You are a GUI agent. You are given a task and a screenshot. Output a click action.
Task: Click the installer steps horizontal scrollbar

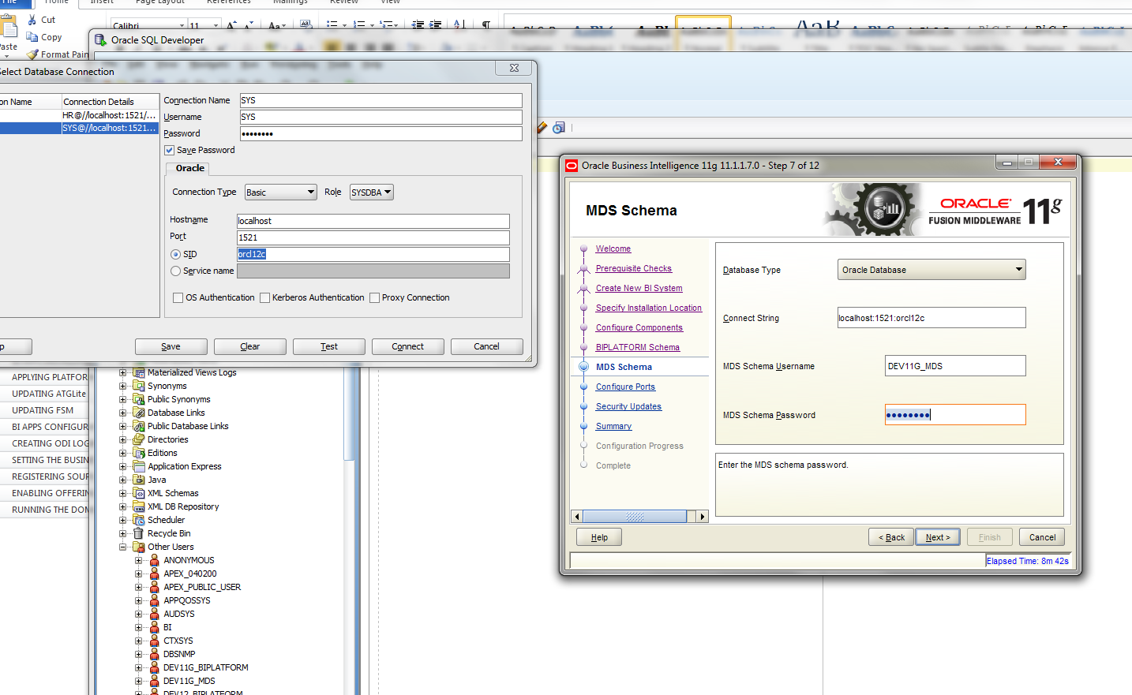pyautogui.click(x=639, y=517)
